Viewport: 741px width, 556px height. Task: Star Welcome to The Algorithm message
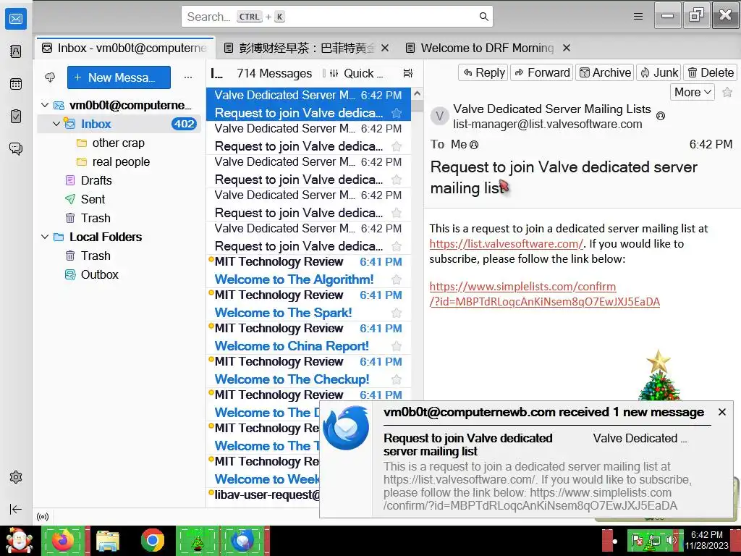[x=397, y=279]
